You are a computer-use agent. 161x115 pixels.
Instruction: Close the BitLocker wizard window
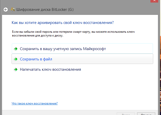[154, 1]
